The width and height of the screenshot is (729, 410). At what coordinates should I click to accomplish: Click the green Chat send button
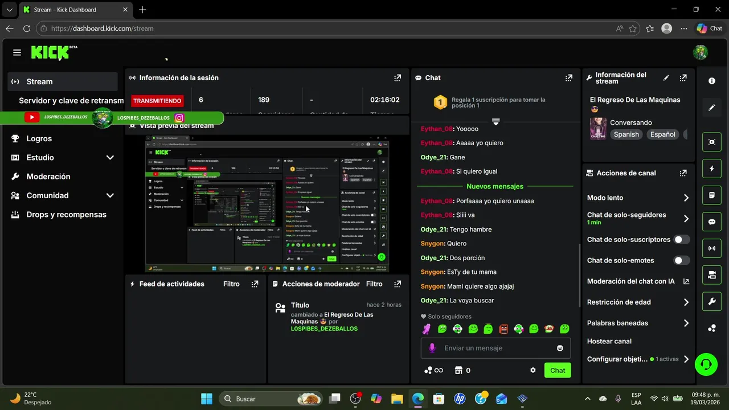pos(558,370)
